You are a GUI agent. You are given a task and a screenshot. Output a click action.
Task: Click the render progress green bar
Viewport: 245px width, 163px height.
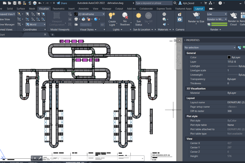click(219, 24)
